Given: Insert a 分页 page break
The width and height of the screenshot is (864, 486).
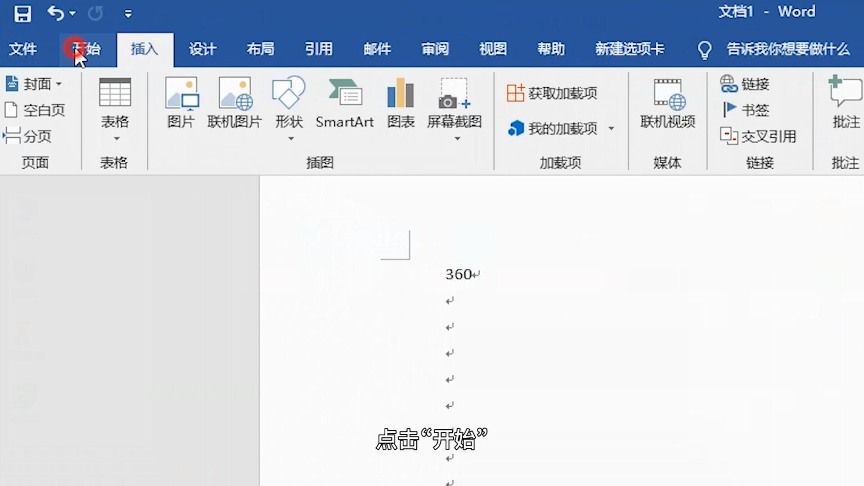Looking at the screenshot, I should [x=28, y=136].
